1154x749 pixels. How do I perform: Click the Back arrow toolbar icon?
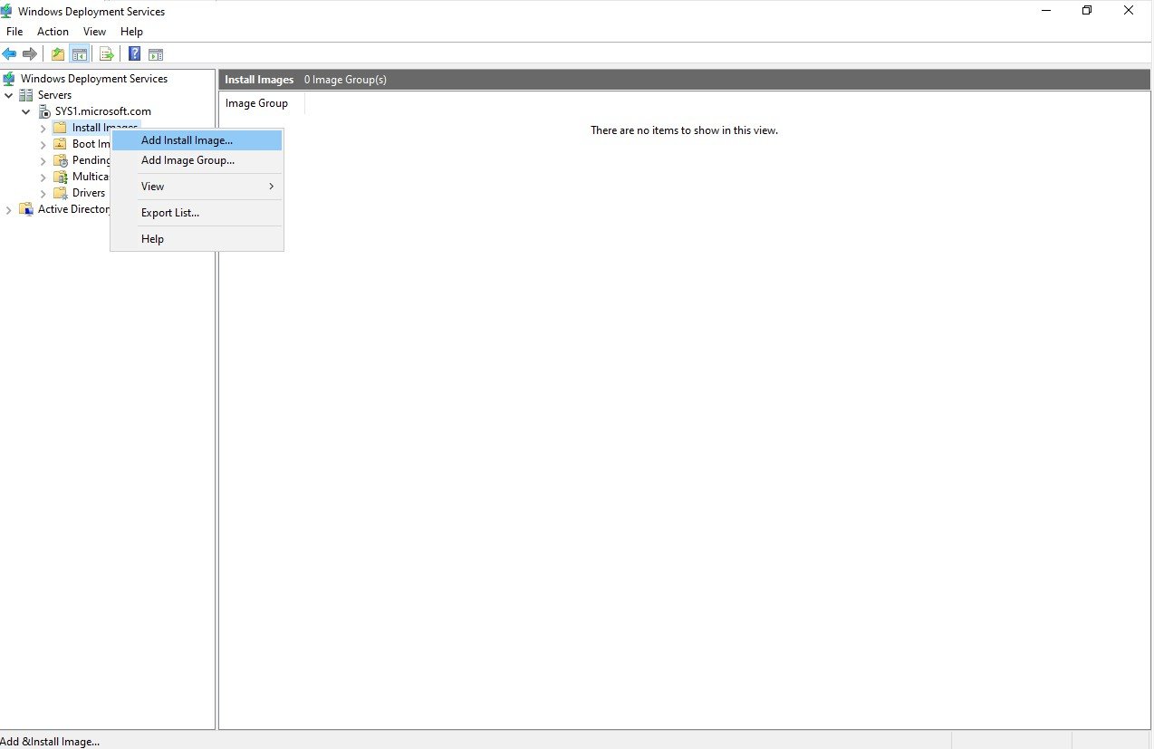(x=9, y=54)
